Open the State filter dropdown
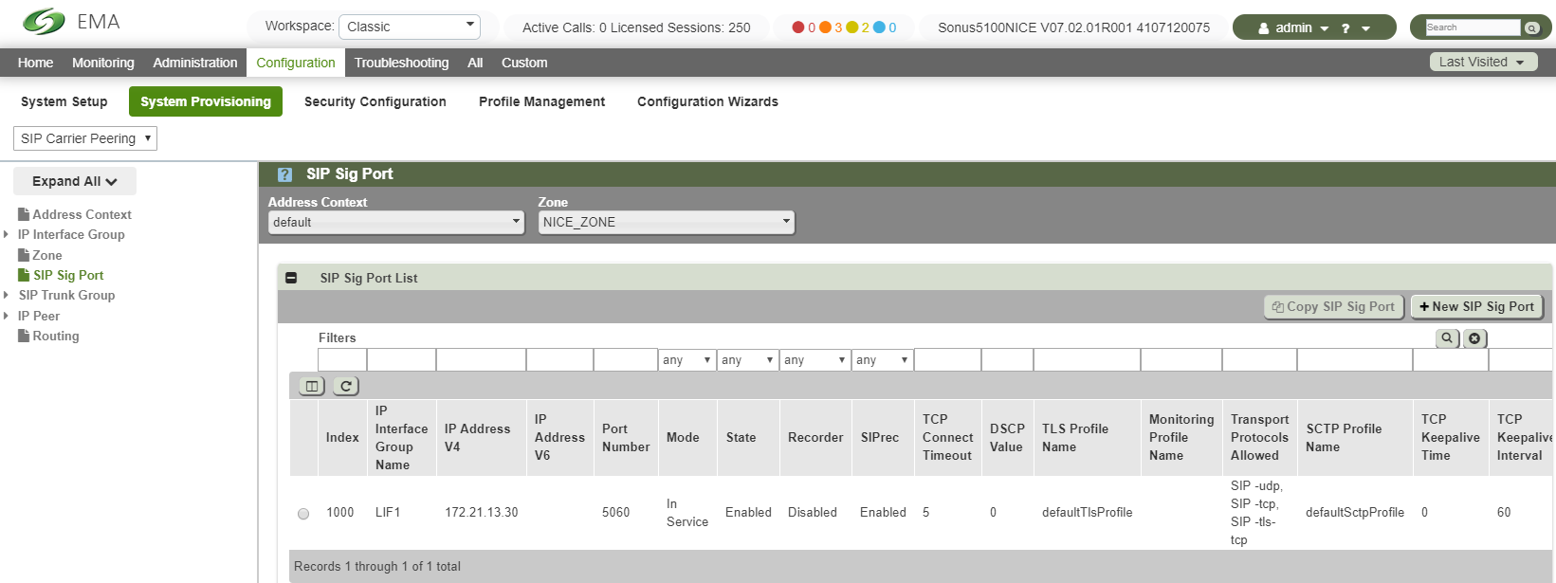Screen dimensions: 1556x583 pyautogui.click(x=747, y=360)
